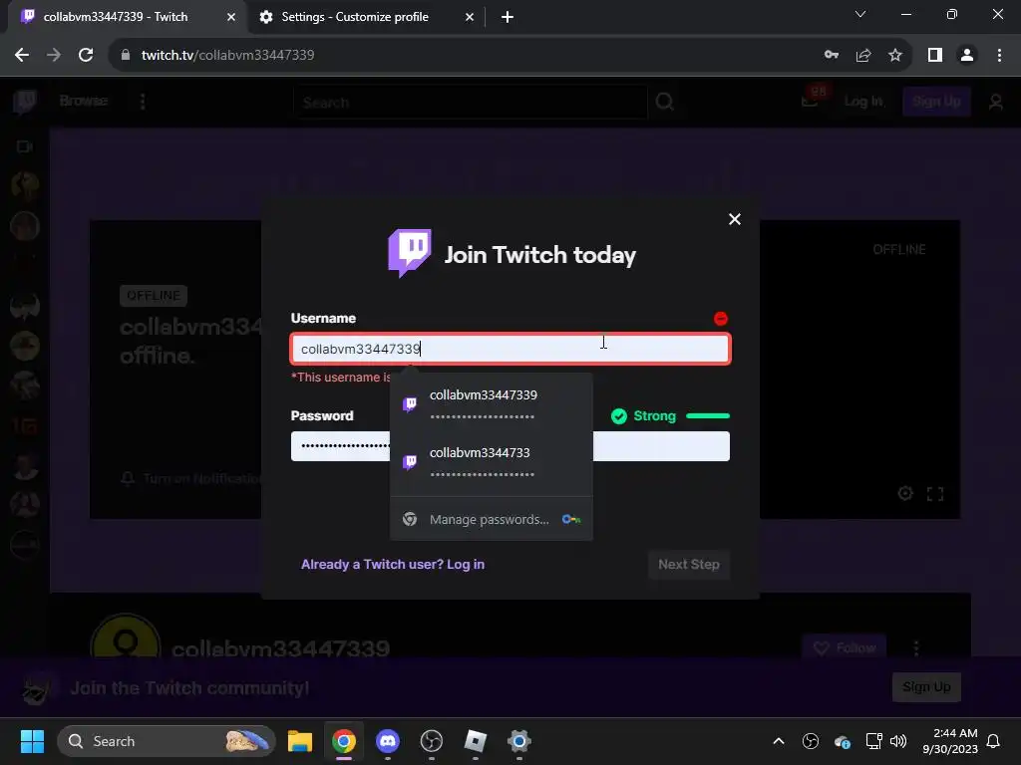Click Already a Twitch user? Log in

pyautogui.click(x=393, y=564)
